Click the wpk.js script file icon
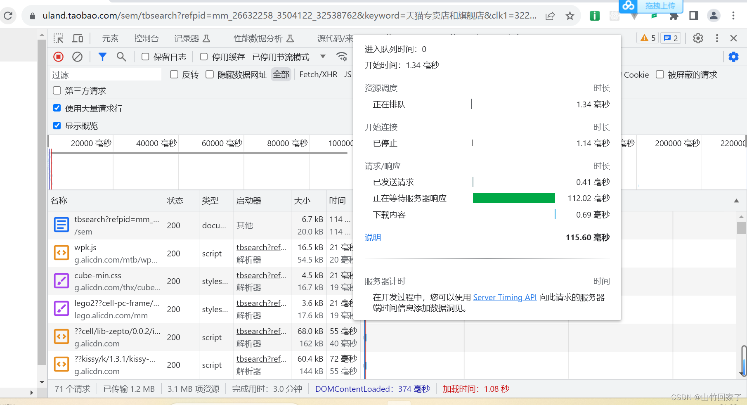The image size is (747, 405). click(61, 253)
